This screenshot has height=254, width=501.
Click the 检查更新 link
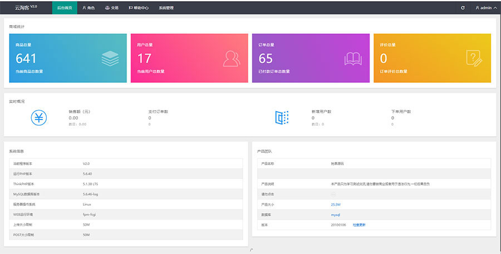coord(359,225)
